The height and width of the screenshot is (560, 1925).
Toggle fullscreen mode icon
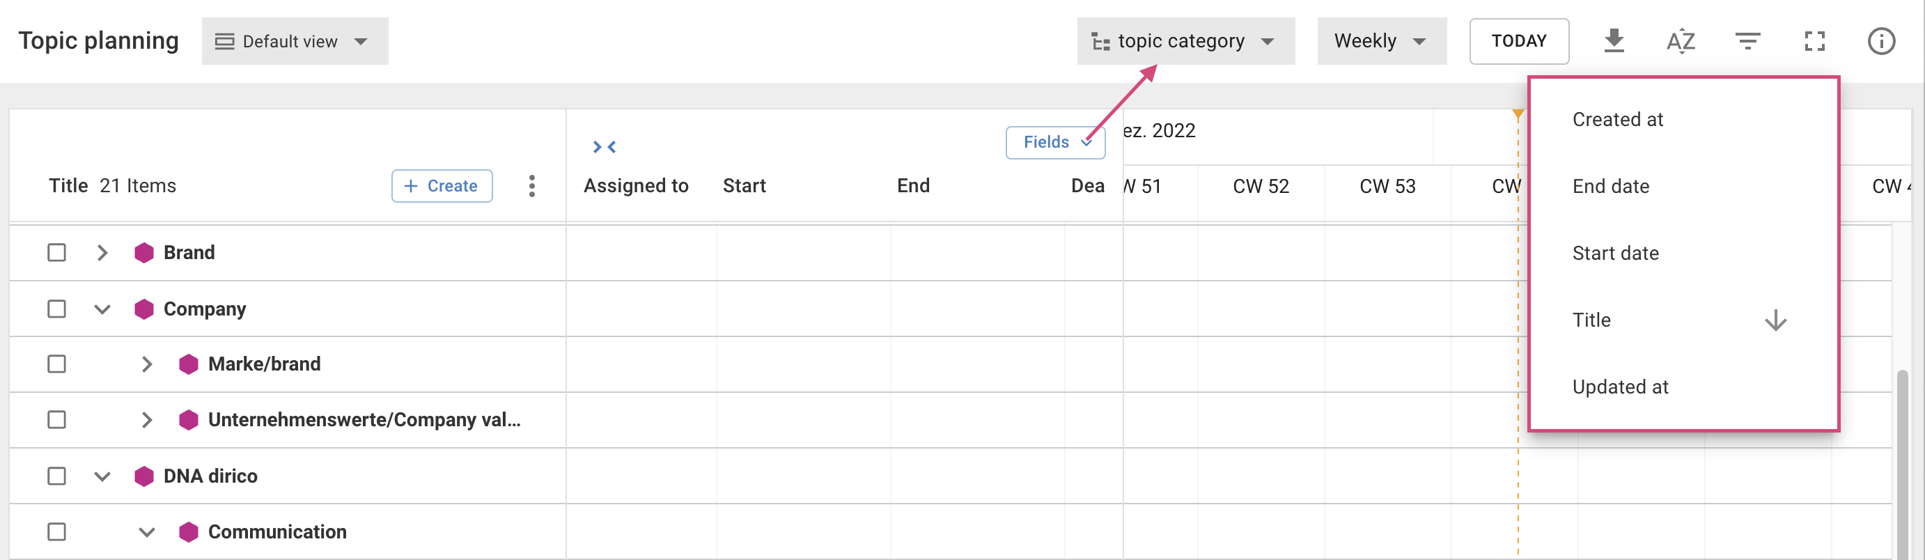tap(1814, 41)
